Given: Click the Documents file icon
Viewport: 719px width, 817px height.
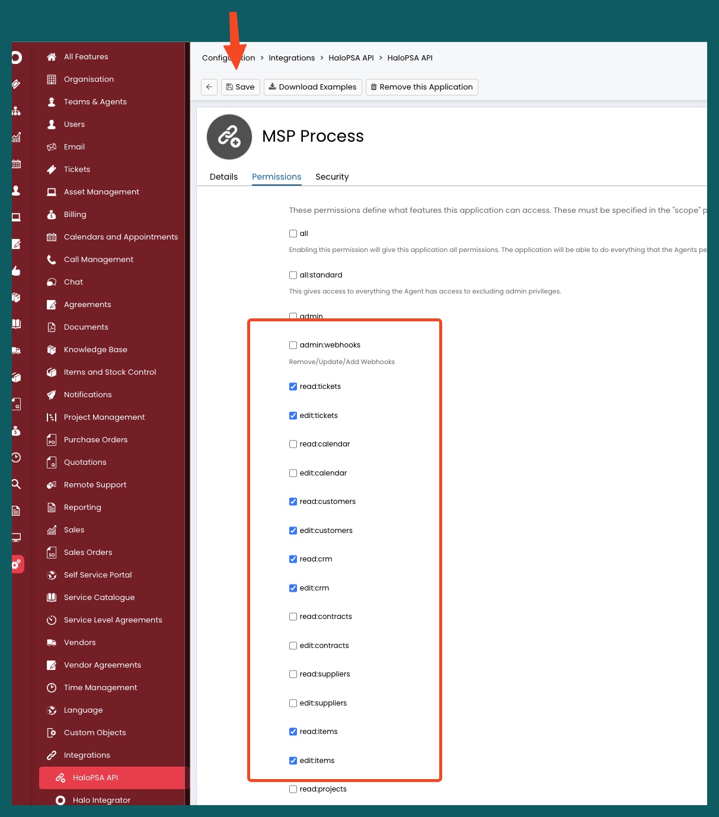Looking at the screenshot, I should coord(52,327).
